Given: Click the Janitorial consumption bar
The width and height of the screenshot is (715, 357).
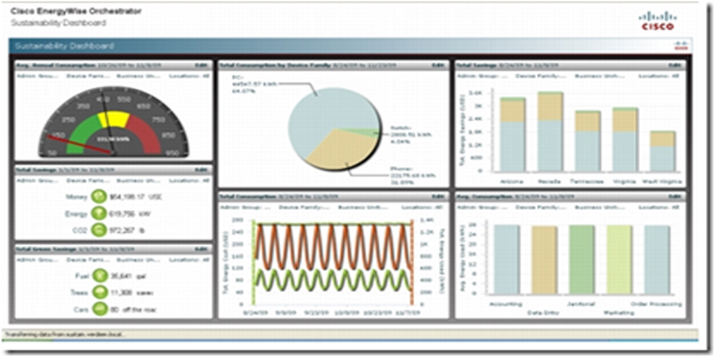Looking at the screenshot, I should tap(582, 260).
